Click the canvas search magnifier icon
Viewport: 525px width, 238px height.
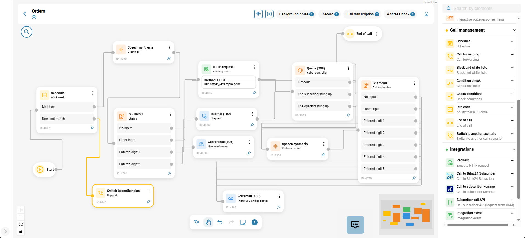(x=27, y=32)
